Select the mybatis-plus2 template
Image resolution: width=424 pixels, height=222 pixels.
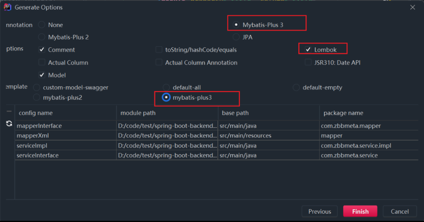point(37,97)
